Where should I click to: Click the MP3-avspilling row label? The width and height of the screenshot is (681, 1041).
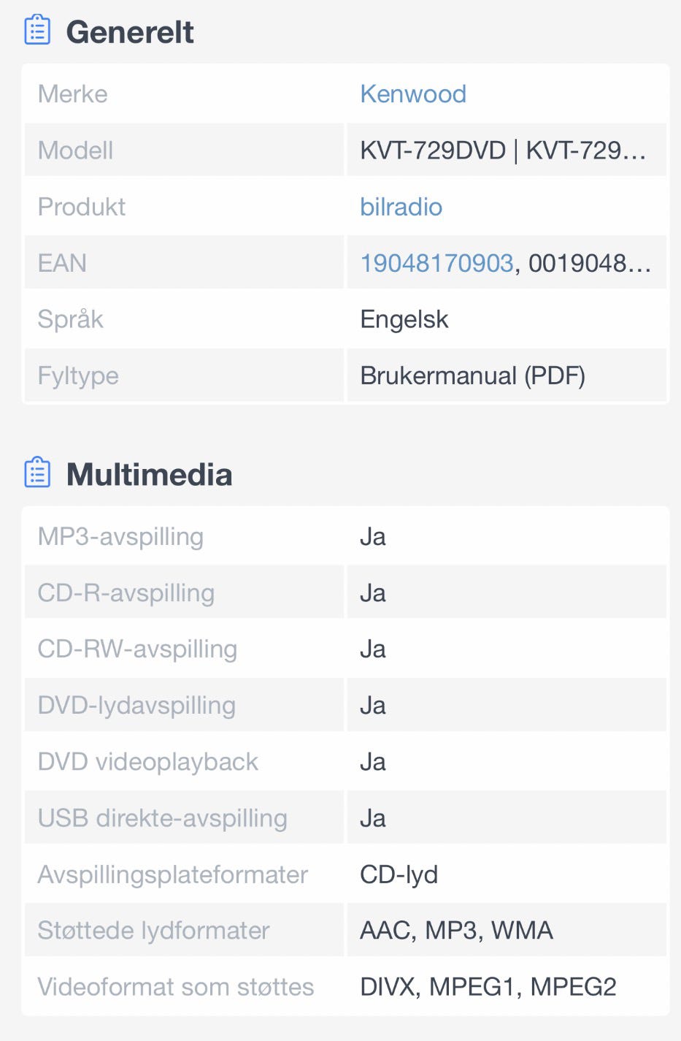tap(120, 536)
